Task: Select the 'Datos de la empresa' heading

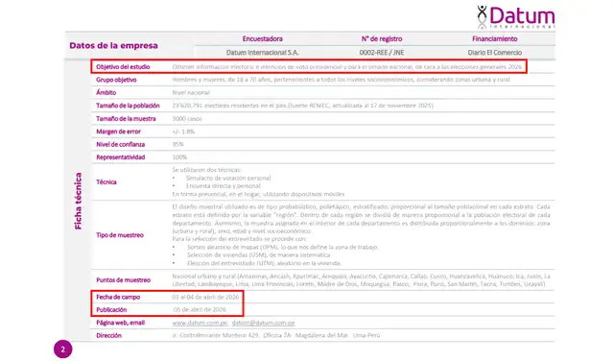Action: pos(113,45)
